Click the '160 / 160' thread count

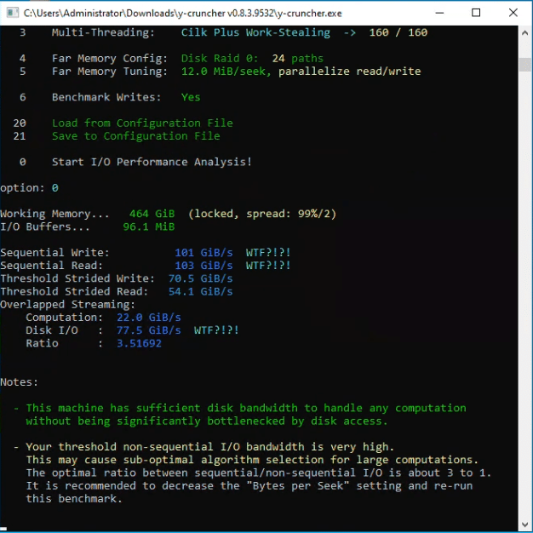(398, 32)
